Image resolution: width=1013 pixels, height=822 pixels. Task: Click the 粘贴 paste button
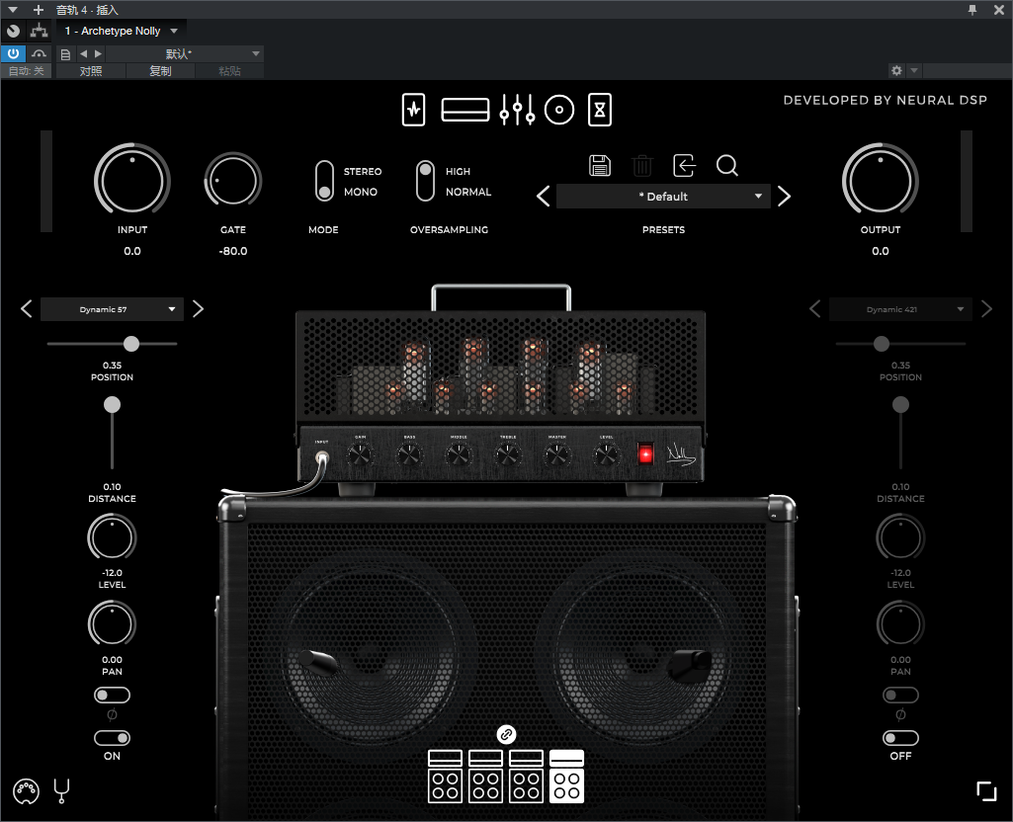(x=229, y=71)
